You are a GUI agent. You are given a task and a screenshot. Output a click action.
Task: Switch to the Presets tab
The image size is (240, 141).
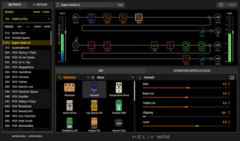[15, 5]
